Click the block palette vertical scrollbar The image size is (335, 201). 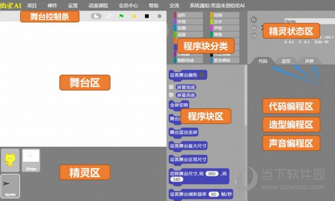245,95
